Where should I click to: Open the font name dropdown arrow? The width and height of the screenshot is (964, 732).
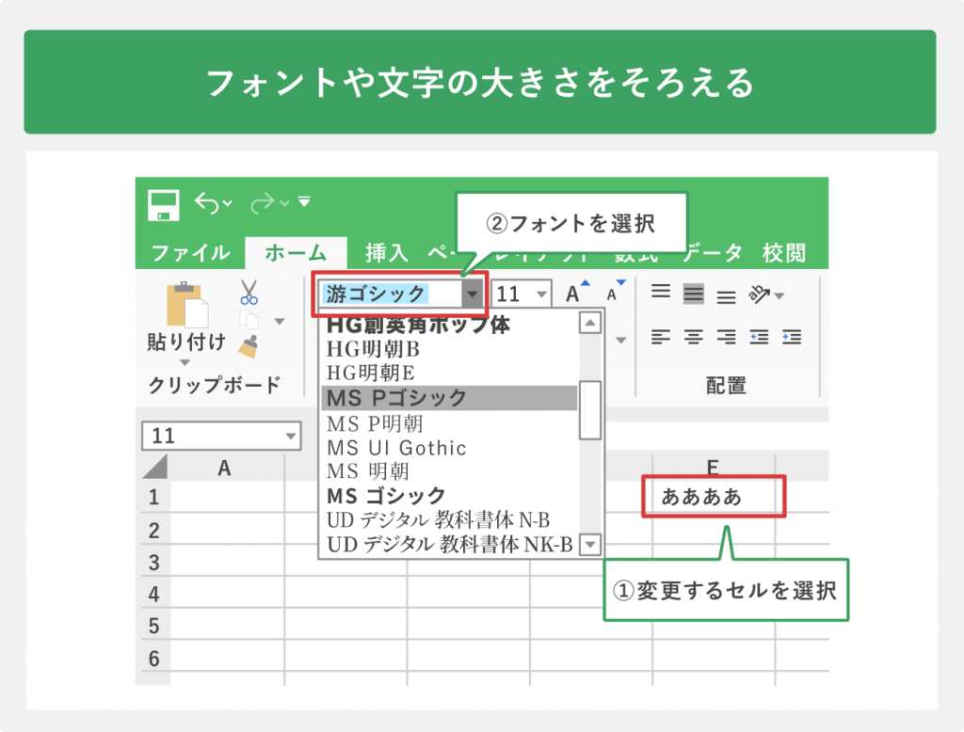(x=473, y=294)
